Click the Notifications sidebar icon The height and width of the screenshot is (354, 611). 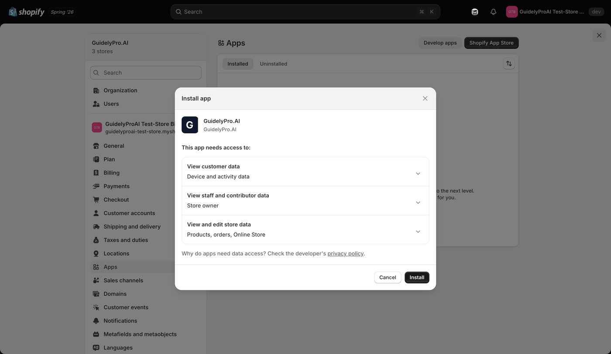(x=96, y=321)
